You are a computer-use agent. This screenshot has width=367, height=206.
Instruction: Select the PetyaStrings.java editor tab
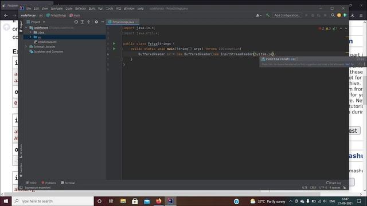click(123, 22)
